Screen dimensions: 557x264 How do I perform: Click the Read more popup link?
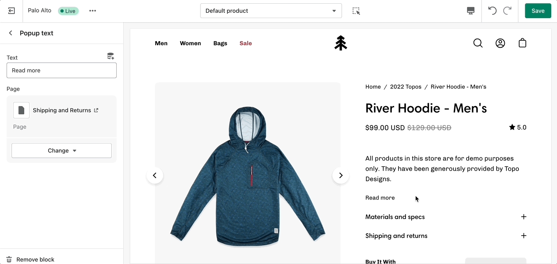(380, 198)
